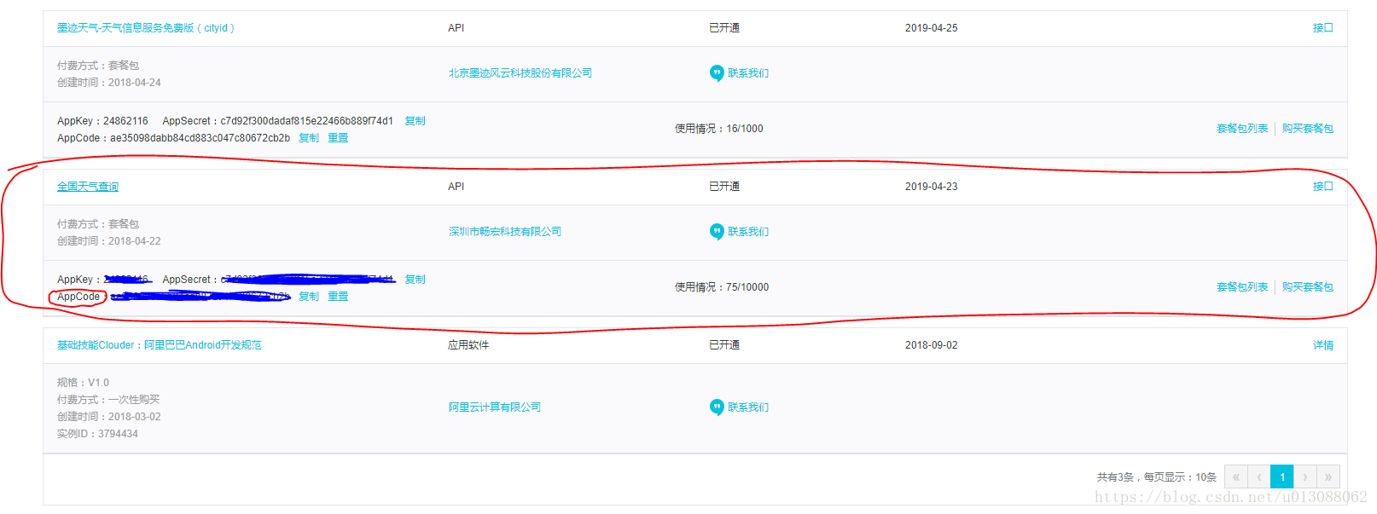Open 北京墨迹风云科技股份有限公司 vendor link
The image size is (1377, 514).
520,73
